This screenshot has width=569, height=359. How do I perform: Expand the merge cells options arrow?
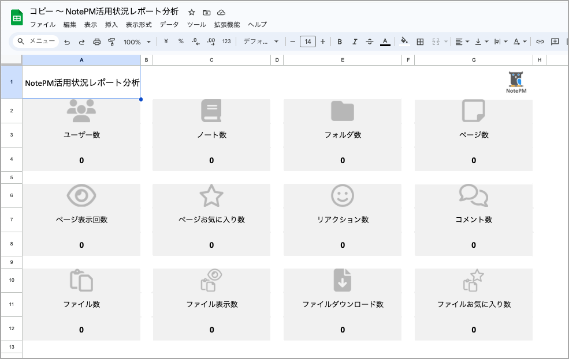coord(446,41)
